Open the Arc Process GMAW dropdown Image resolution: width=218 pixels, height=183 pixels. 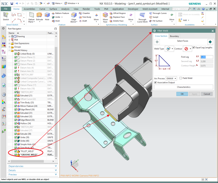[x=171, y=78]
